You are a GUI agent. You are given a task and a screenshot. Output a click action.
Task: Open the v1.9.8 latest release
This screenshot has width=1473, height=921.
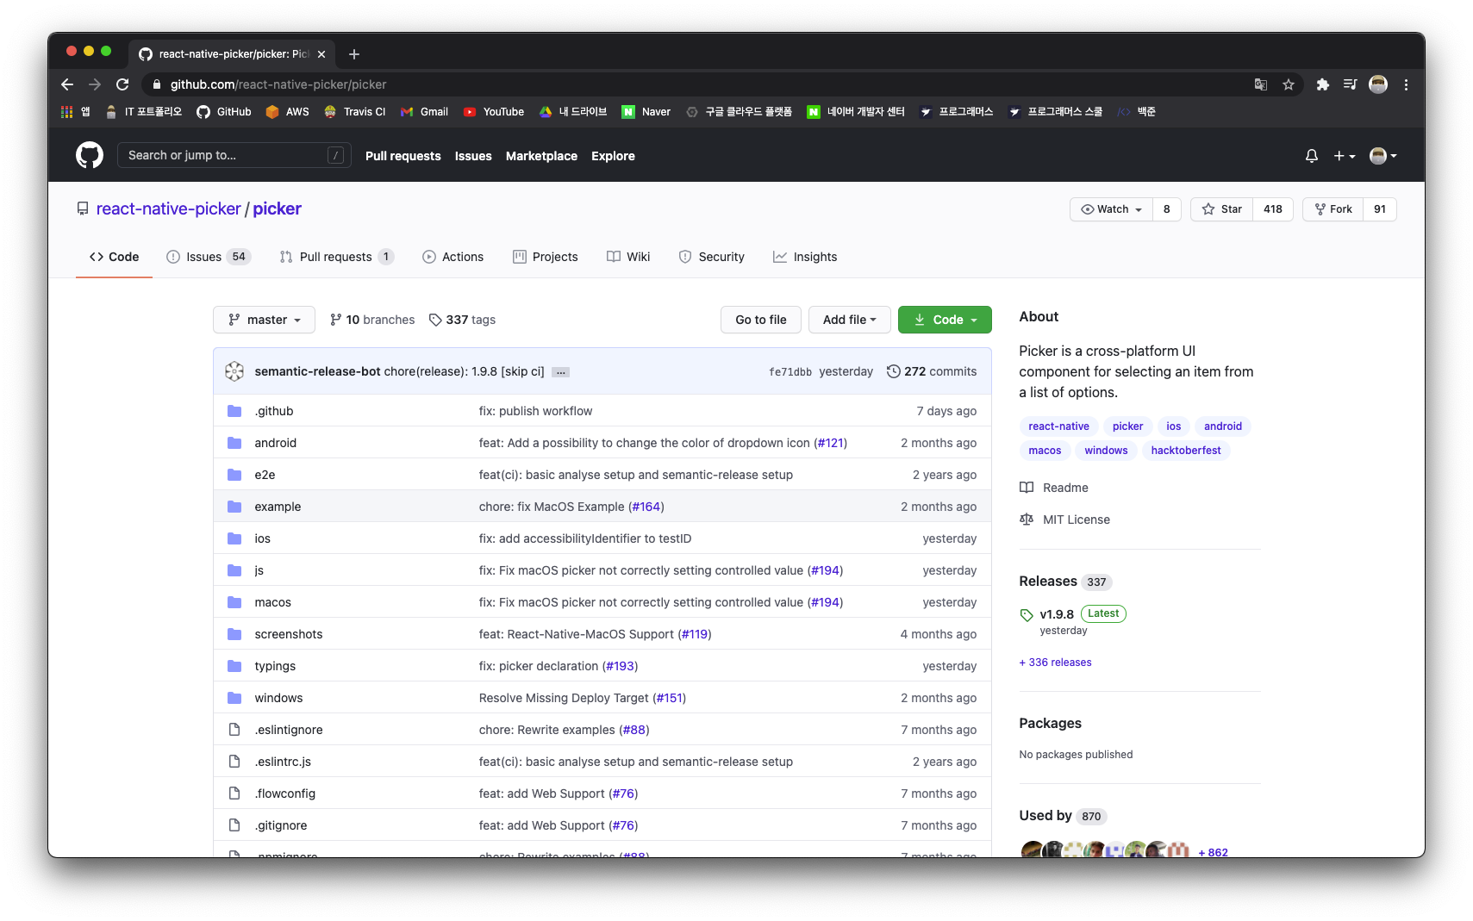1057,614
